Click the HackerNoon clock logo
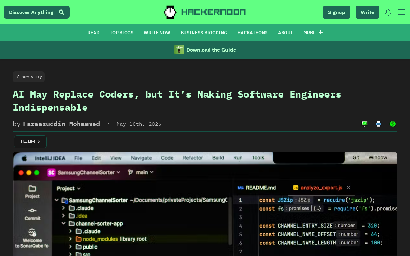This screenshot has width=410, height=256. point(170,12)
